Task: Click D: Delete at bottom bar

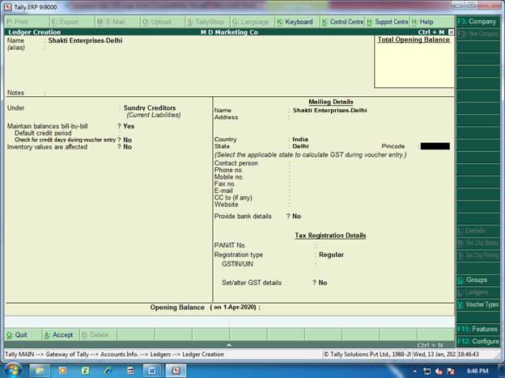Action: [98, 335]
